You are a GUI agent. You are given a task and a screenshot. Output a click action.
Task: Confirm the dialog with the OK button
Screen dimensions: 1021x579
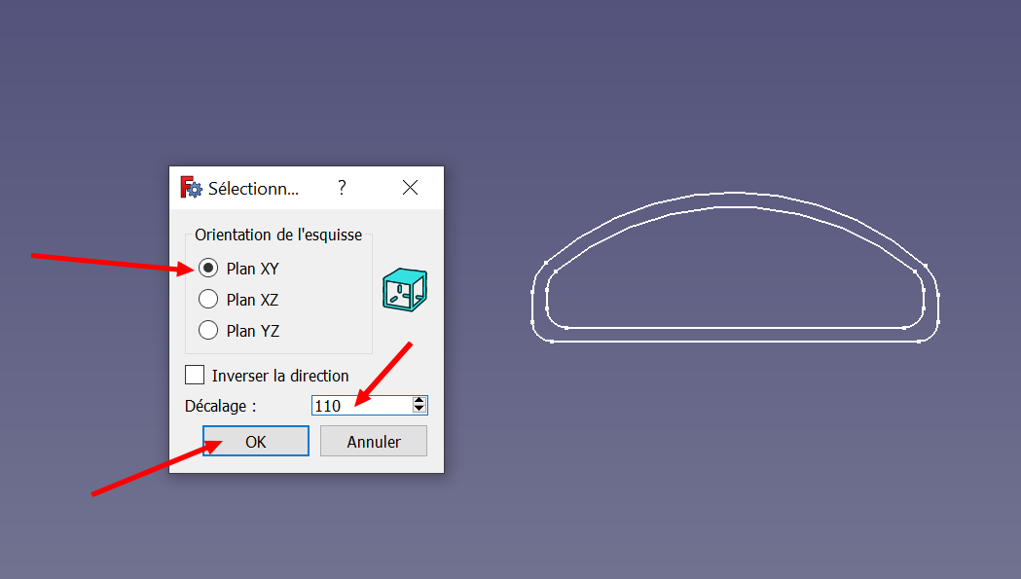pos(256,441)
